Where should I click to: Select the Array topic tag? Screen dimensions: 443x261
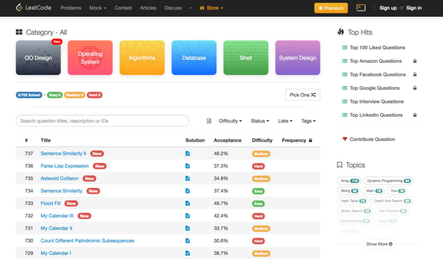click(x=349, y=181)
